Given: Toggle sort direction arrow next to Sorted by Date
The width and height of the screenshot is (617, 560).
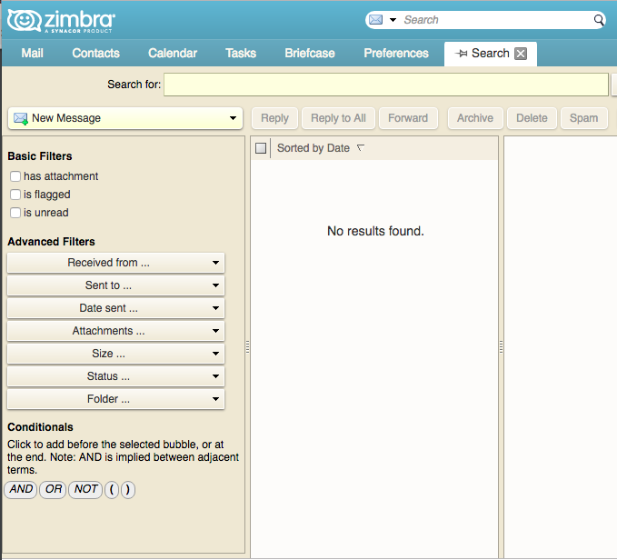Looking at the screenshot, I should [361, 148].
